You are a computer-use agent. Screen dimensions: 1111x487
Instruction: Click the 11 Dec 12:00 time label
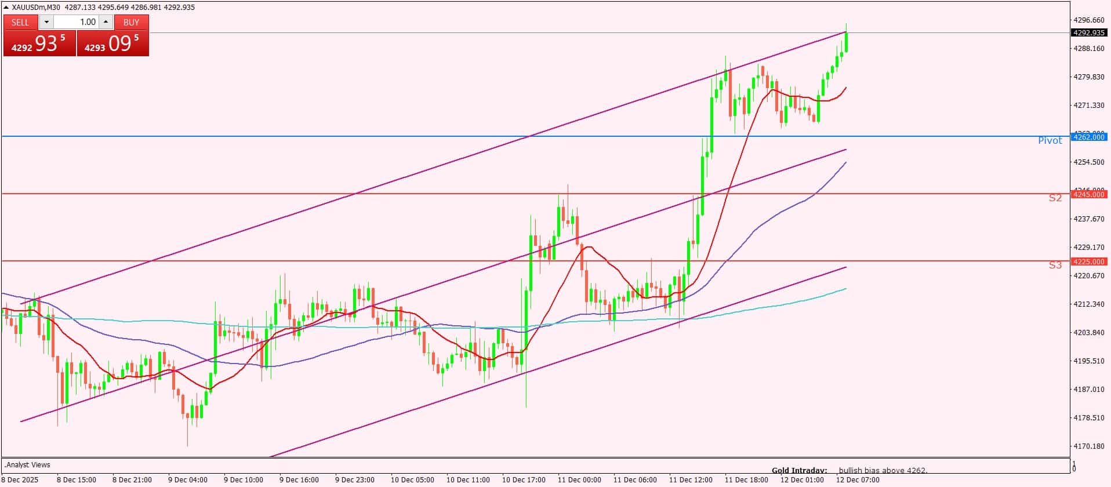click(x=691, y=480)
